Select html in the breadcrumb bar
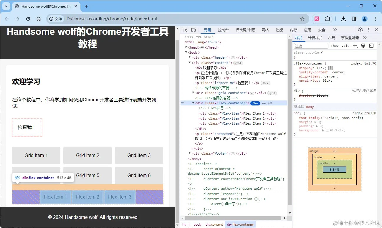The image size is (382, 228). coord(186,224)
